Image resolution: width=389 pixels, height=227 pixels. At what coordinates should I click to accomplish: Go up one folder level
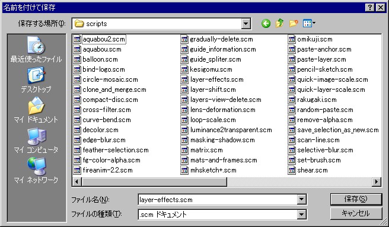280,23
